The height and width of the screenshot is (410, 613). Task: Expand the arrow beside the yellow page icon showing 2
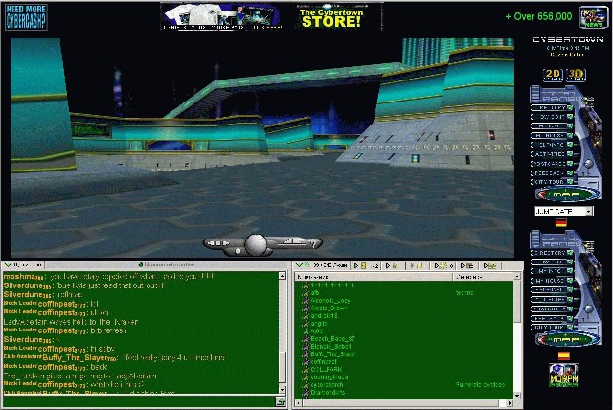point(356,265)
